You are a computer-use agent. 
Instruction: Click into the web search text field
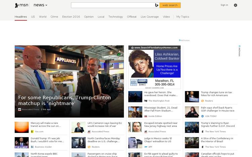coord(113,5)
